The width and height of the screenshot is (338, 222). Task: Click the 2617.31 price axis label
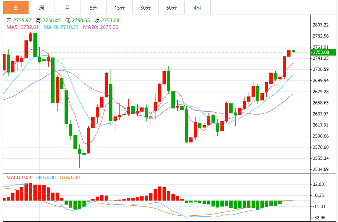321,125
